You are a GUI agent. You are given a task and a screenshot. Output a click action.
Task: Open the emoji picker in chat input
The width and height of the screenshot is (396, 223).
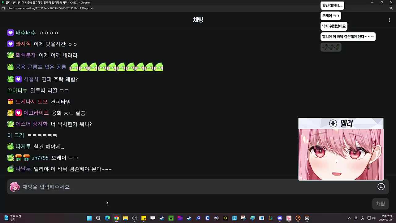coord(381,186)
